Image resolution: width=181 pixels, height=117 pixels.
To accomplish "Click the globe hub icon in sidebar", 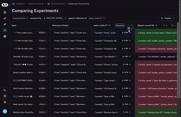I will click(x=5, y=36).
